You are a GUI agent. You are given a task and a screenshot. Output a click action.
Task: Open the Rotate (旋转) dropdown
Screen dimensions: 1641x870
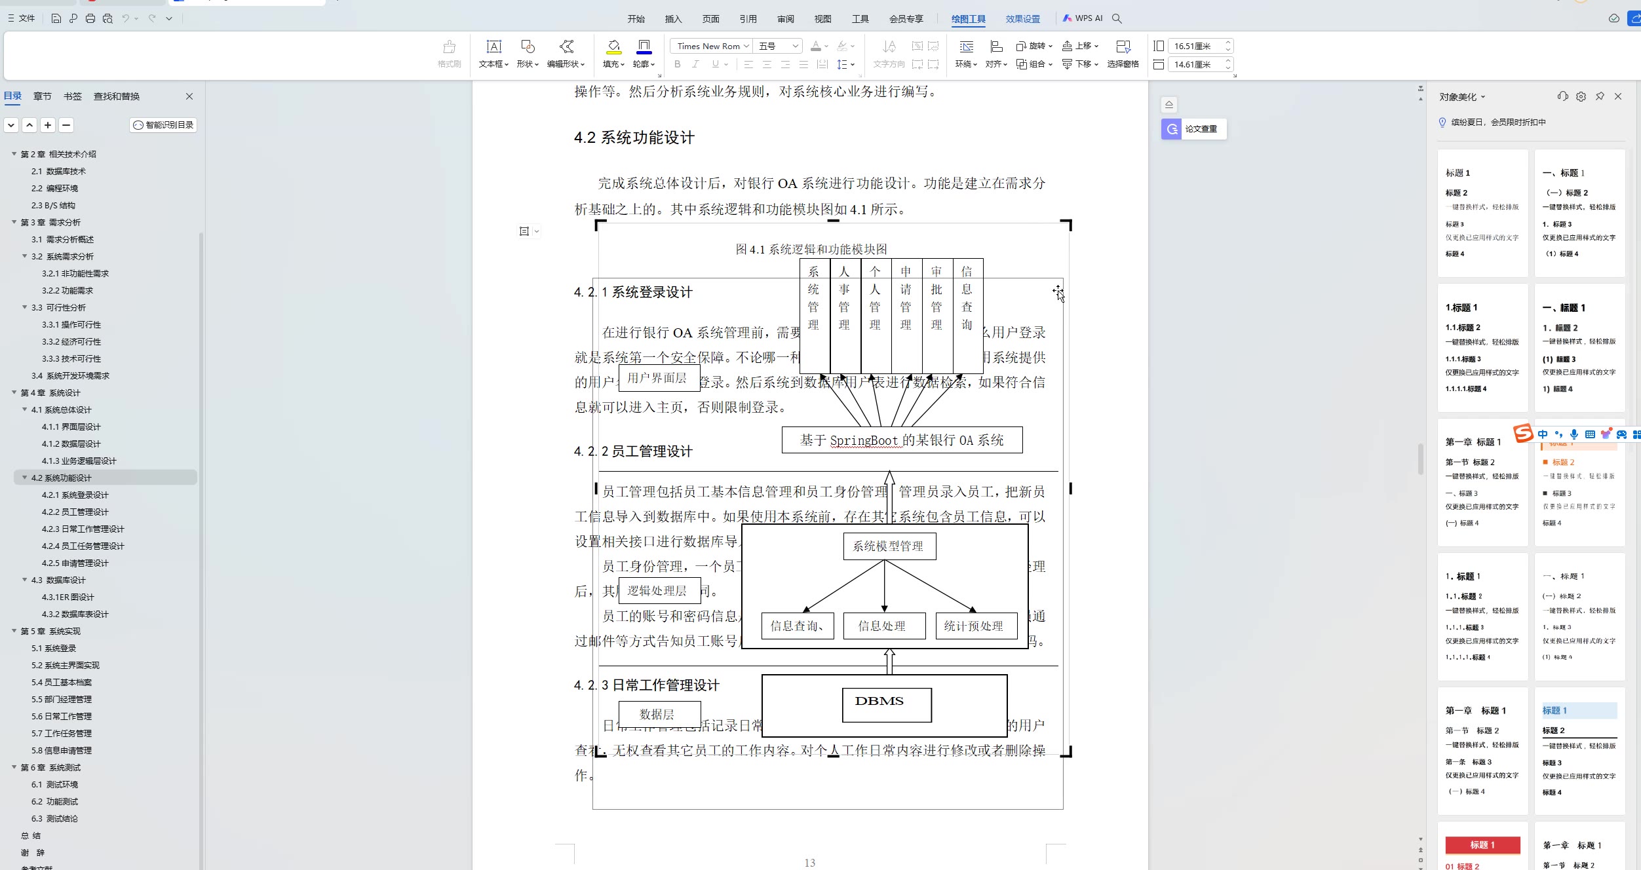tap(1051, 46)
